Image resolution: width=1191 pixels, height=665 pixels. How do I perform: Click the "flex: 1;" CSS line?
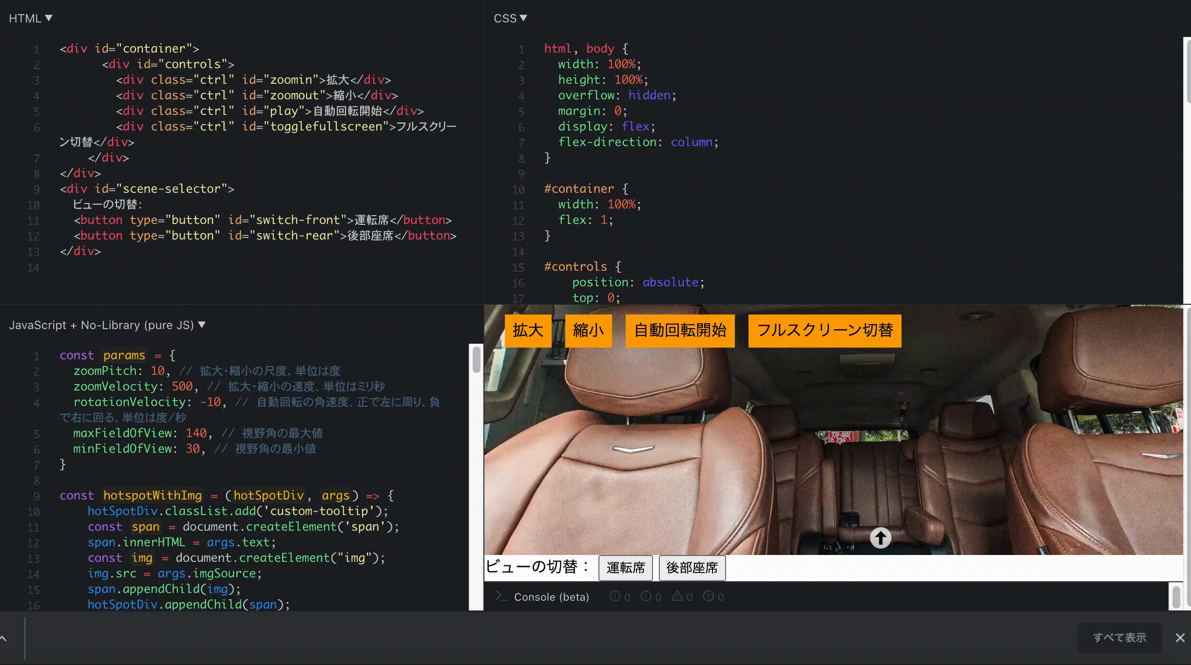click(586, 220)
